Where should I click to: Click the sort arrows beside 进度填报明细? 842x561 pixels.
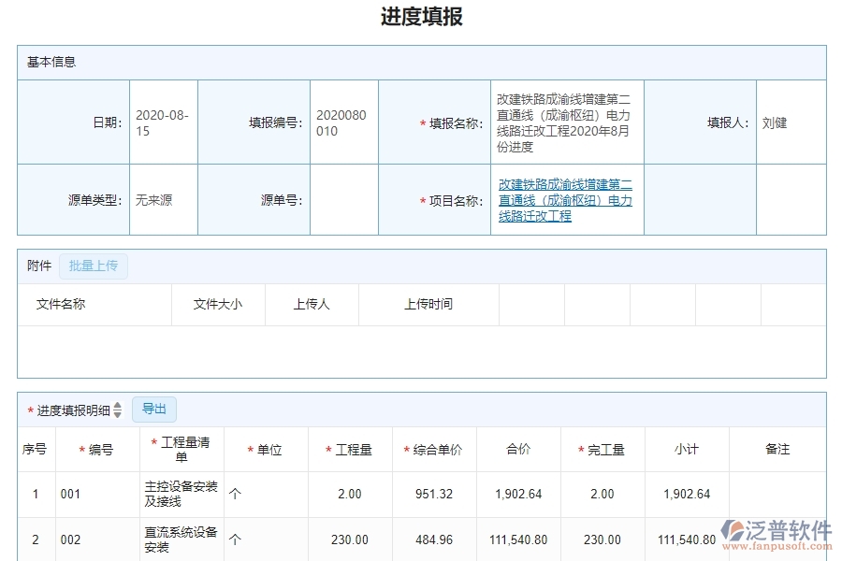[x=117, y=409]
